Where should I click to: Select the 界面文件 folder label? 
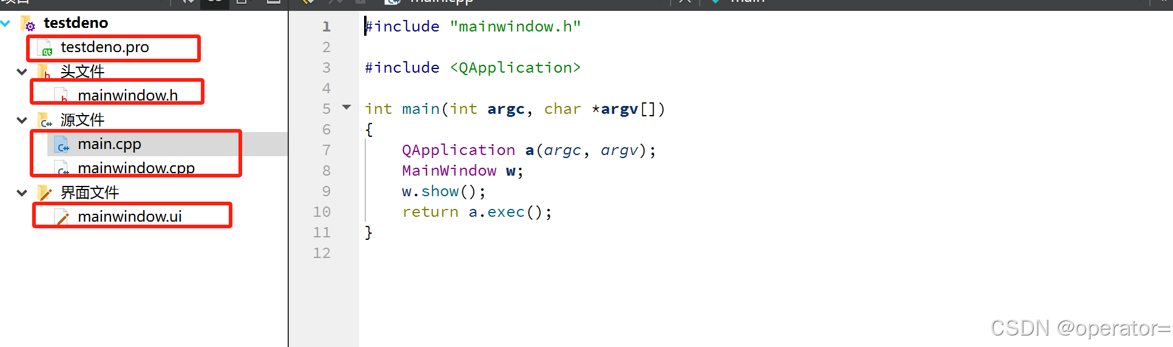click(x=90, y=193)
